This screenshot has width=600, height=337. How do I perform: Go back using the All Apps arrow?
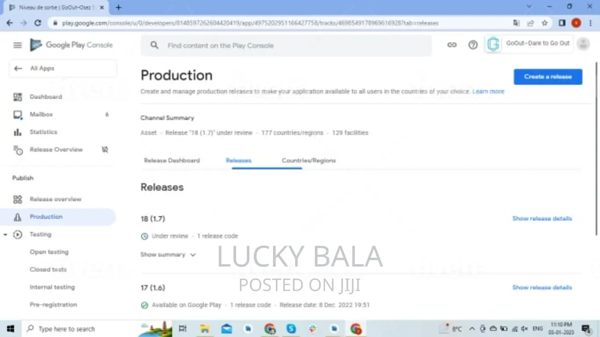click(18, 69)
